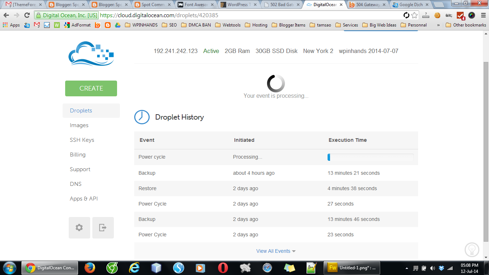Open Firefox from taskbar
489x275 pixels.
[90, 267]
